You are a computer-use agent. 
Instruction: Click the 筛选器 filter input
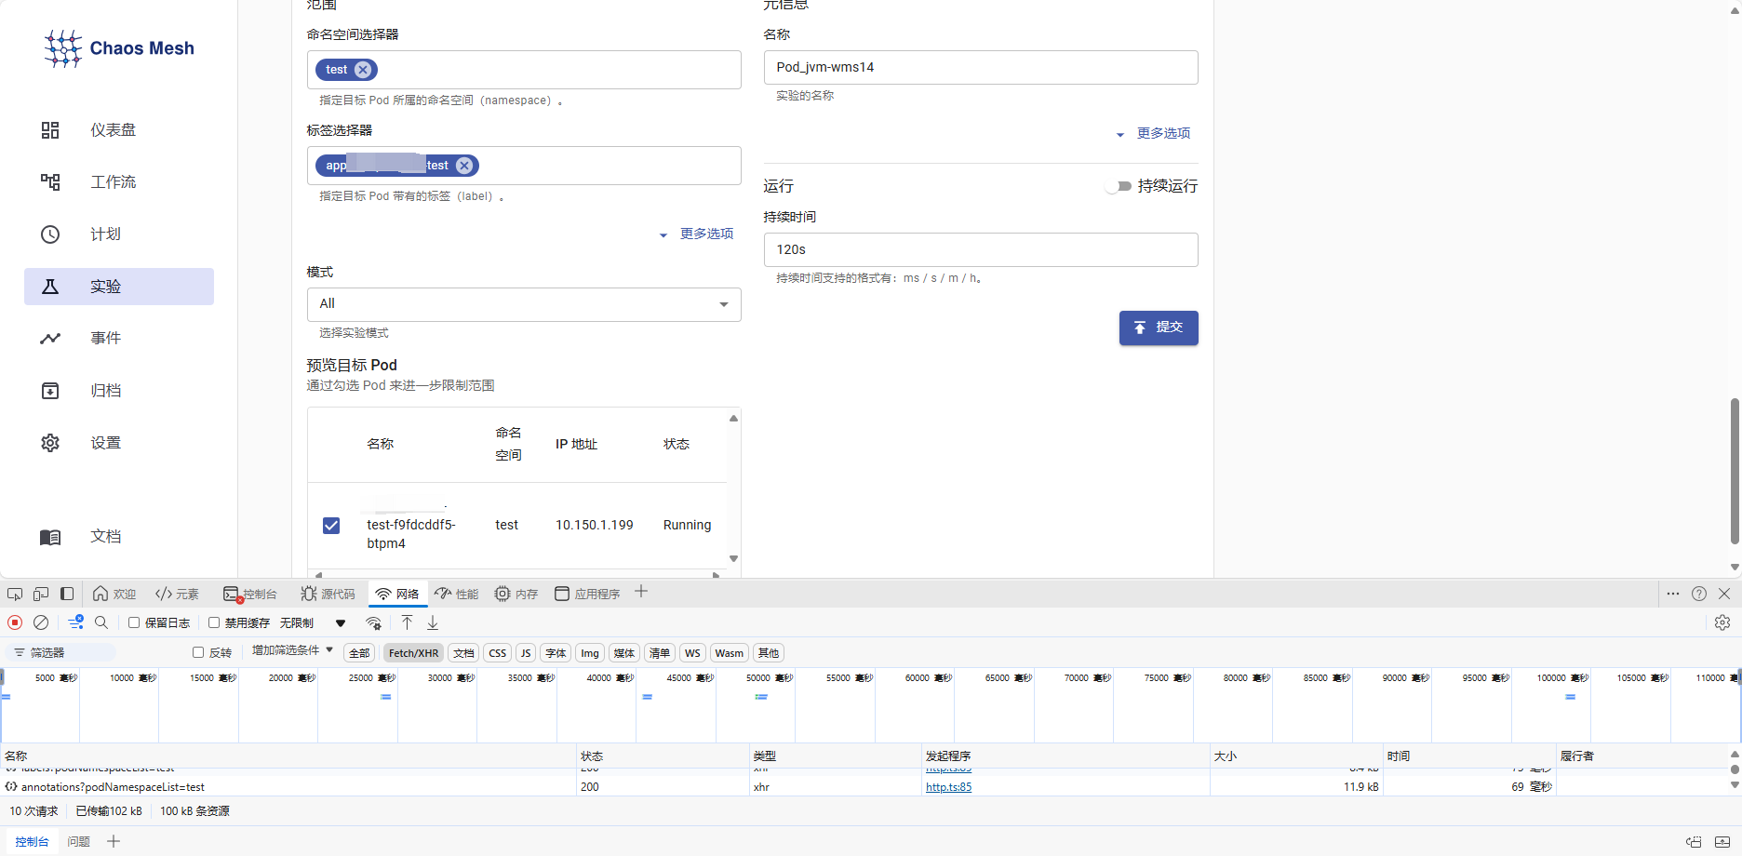click(63, 652)
